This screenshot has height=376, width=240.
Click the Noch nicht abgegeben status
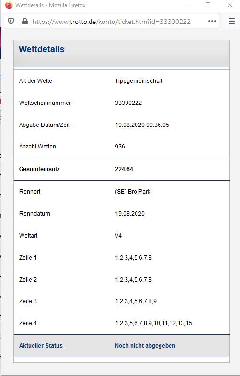click(145, 346)
